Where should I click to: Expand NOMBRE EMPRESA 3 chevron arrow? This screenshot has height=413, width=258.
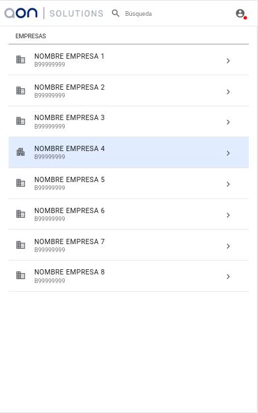(228, 122)
